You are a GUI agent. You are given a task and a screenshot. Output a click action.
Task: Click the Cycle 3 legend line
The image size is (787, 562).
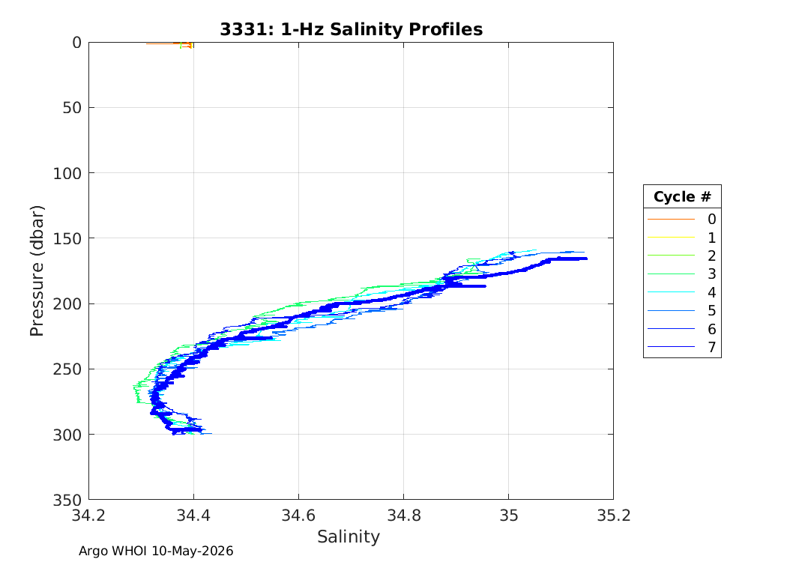tap(671, 274)
